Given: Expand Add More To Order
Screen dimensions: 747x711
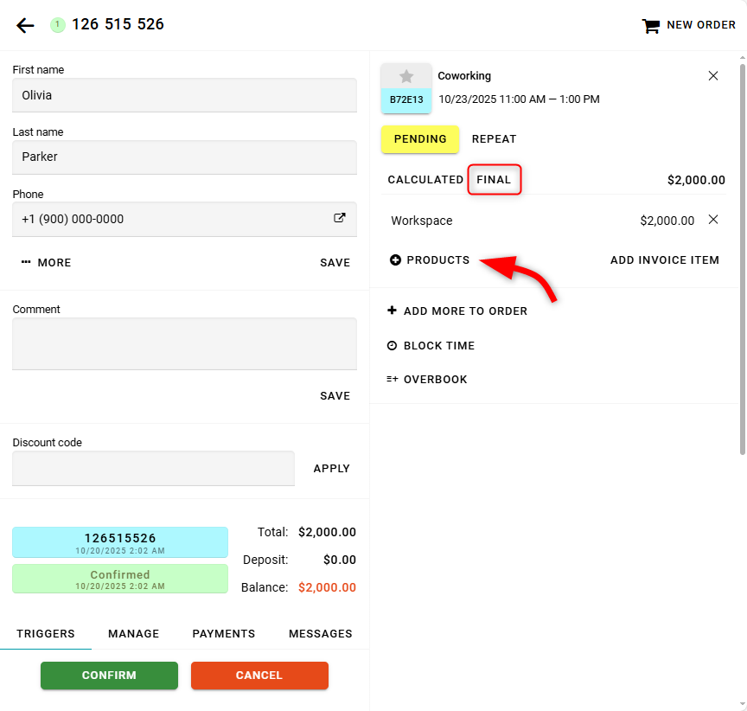Looking at the screenshot, I should coord(457,311).
